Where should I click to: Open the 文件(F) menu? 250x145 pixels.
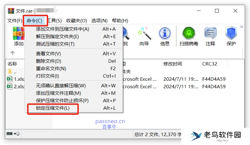coord(15,21)
